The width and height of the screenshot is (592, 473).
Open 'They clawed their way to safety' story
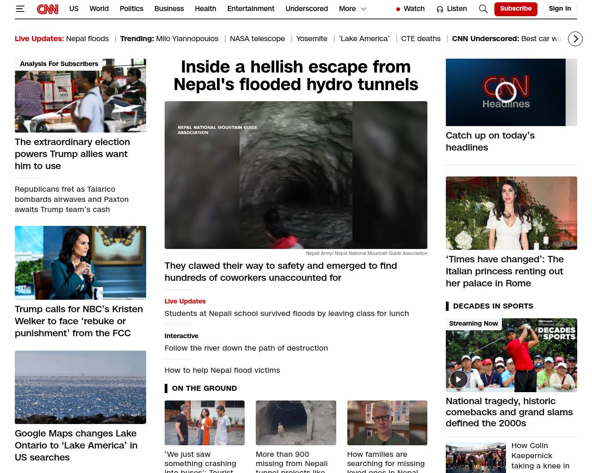pyautogui.click(x=281, y=272)
